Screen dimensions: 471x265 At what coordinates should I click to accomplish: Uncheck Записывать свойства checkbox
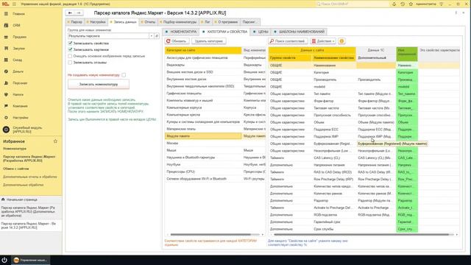tap(71, 43)
